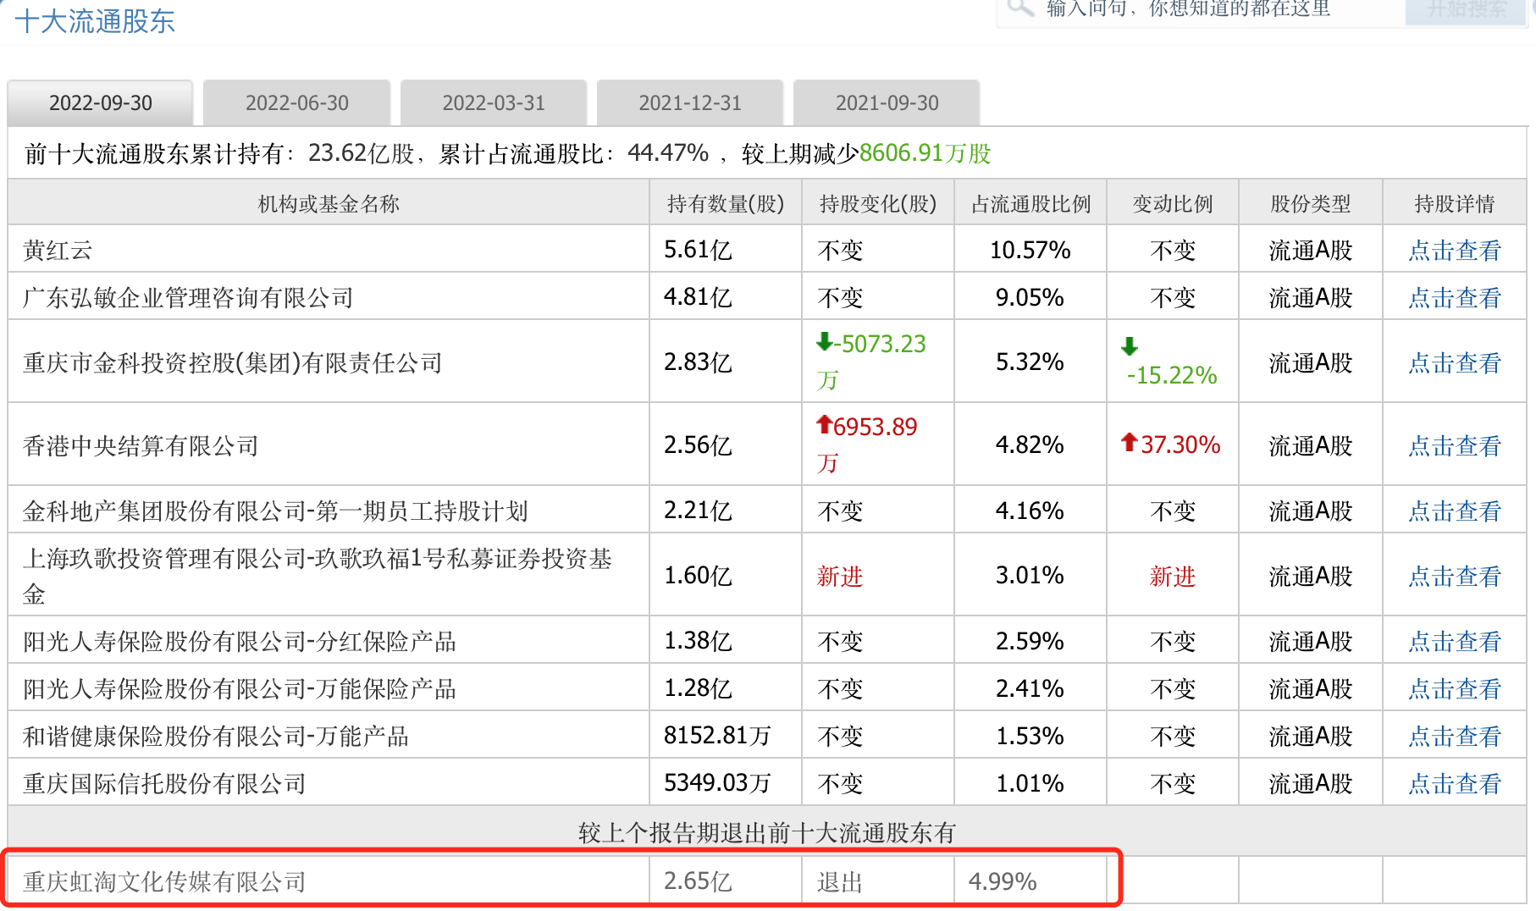Screen dimensions: 1536x911
Task: Click the 10.57% ratio cell
Action: [x=1030, y=250]
